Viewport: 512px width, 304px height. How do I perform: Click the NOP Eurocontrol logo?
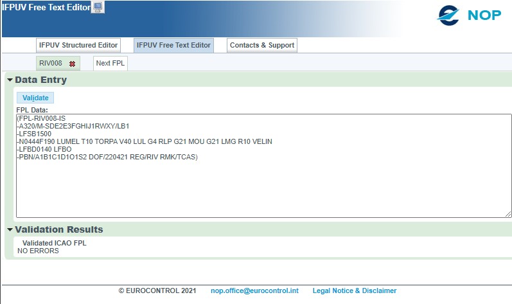(469, 15)
